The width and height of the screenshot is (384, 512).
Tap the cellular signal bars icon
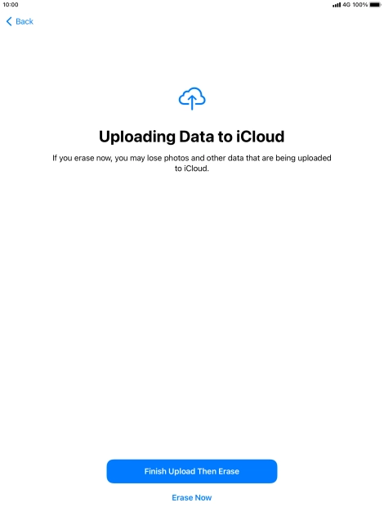coord(337,5)
